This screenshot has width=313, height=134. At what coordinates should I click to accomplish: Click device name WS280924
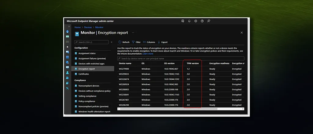coord(124,84)
